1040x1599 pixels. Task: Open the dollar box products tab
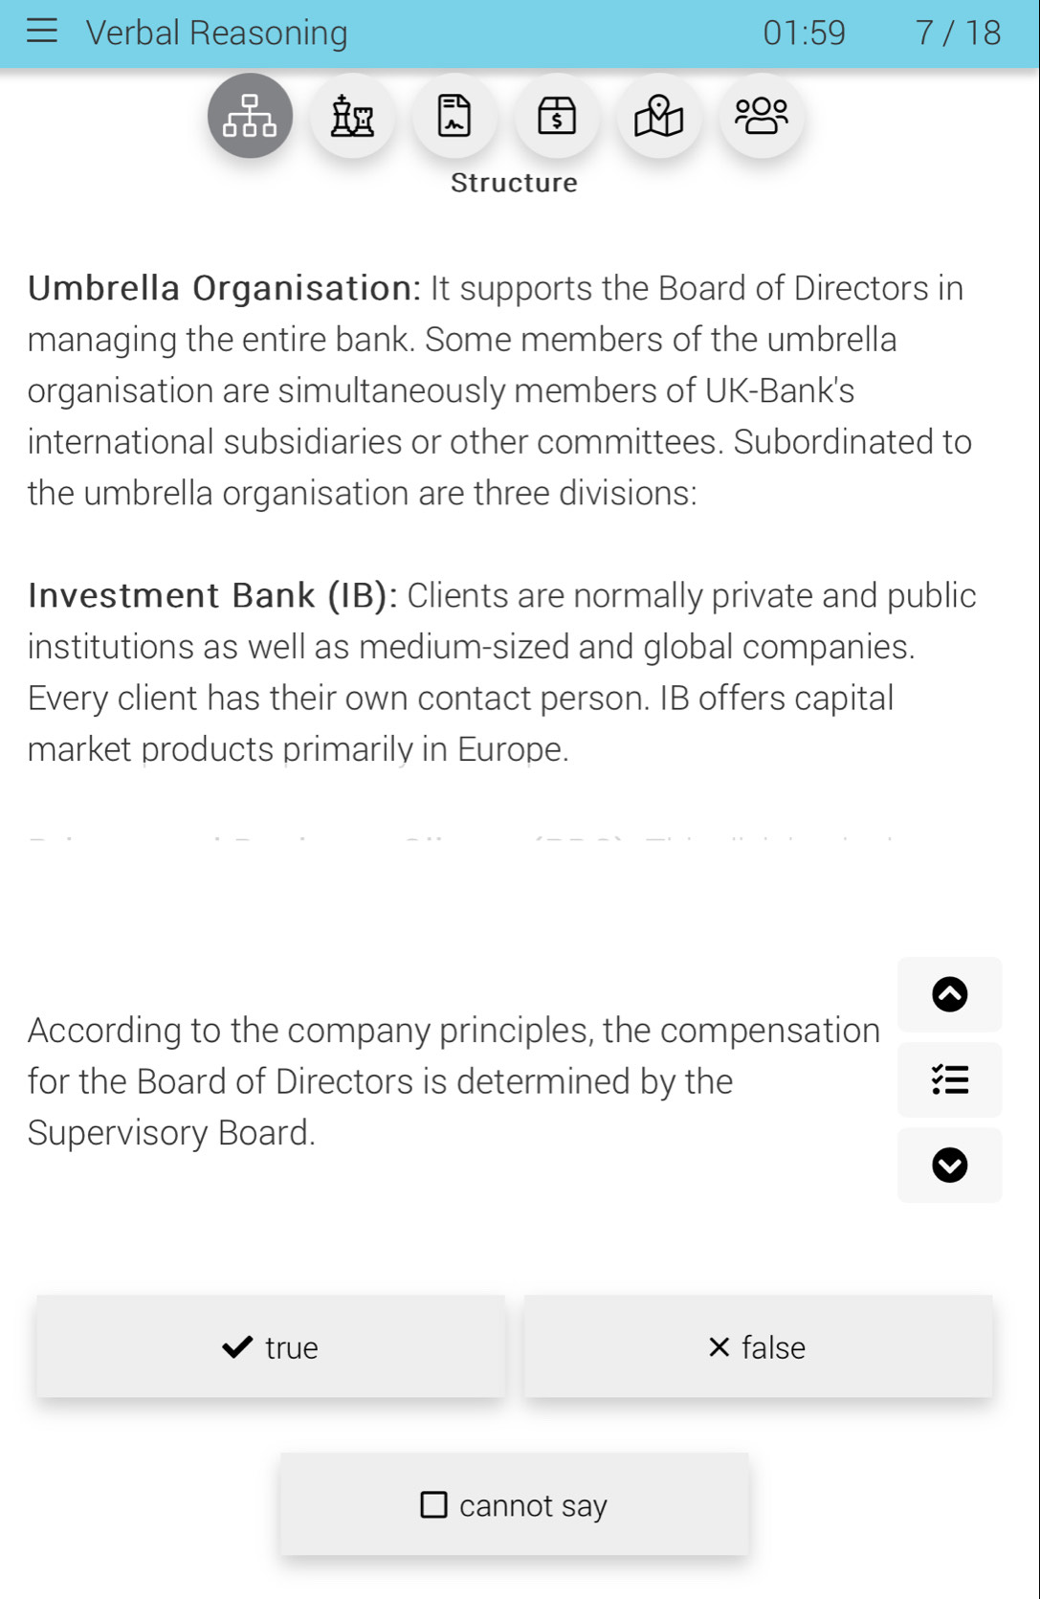pos(557,116)
